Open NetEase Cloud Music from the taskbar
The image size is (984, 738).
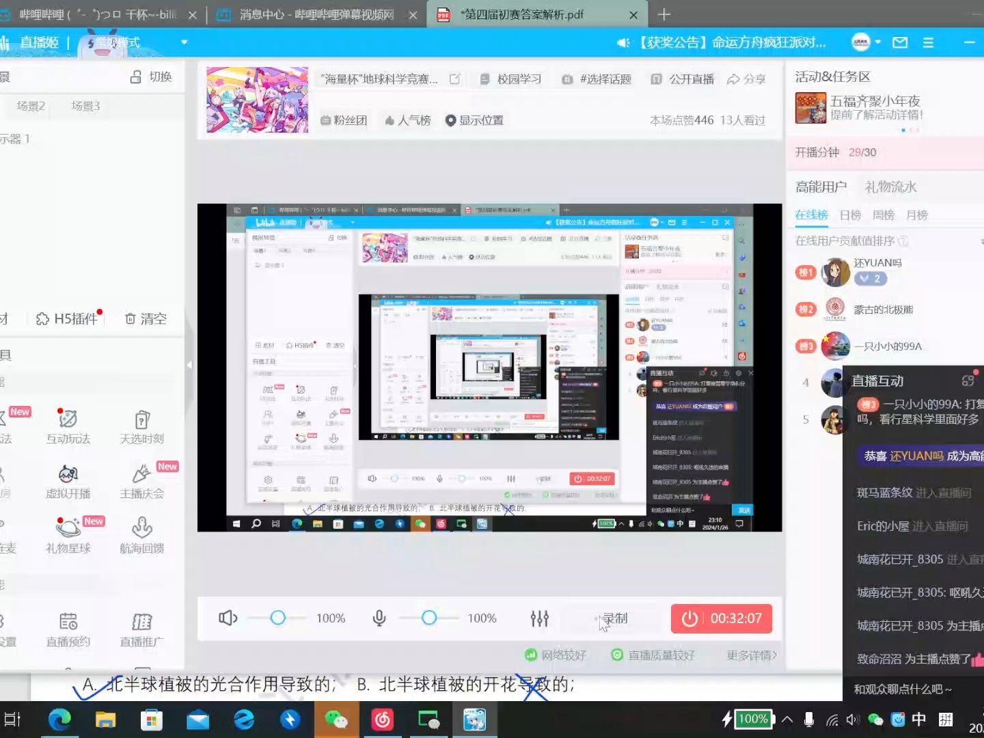pyautogui.click(x=382, y=720)
